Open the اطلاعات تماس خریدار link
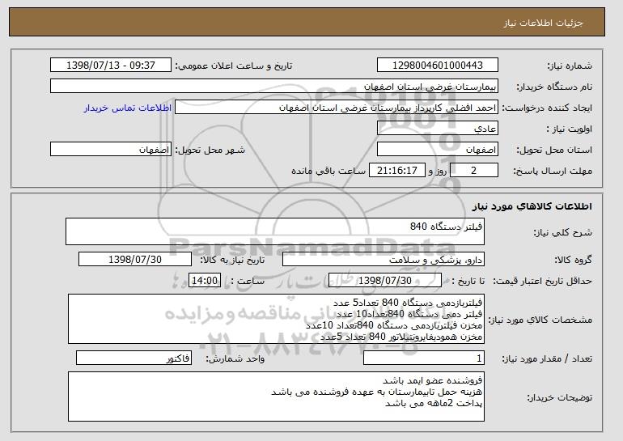 point(128,108)
